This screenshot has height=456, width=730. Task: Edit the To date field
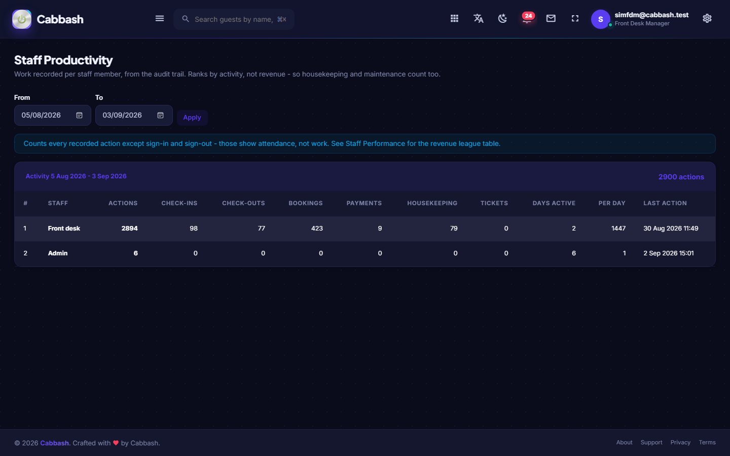[134, 116]
